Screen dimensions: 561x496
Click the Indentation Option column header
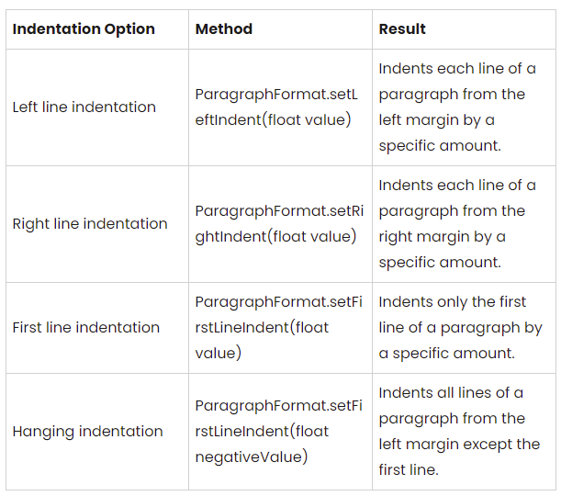[x=84, y=28]
